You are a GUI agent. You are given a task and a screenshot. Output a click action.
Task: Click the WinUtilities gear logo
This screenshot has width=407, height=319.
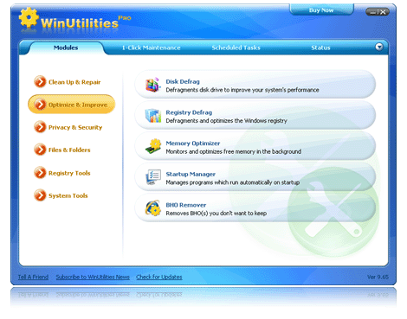click(29, 18)
